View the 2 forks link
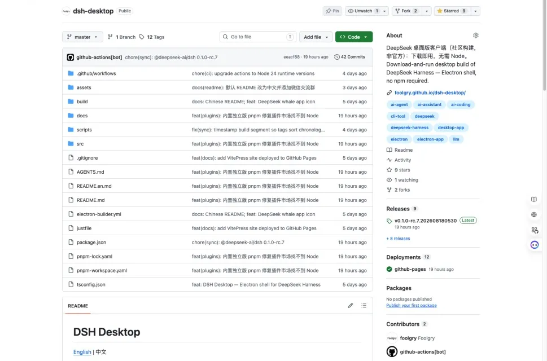547x361 pixels. click(x=399, y=190)
